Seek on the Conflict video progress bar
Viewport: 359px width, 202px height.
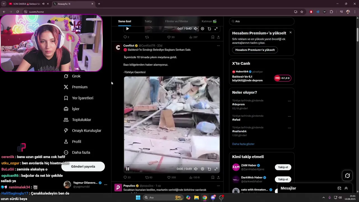tap(172, 163)
